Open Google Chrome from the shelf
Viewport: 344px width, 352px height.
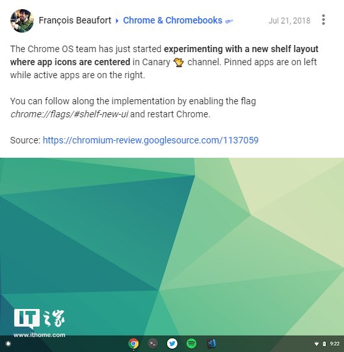tap(133, 344)
